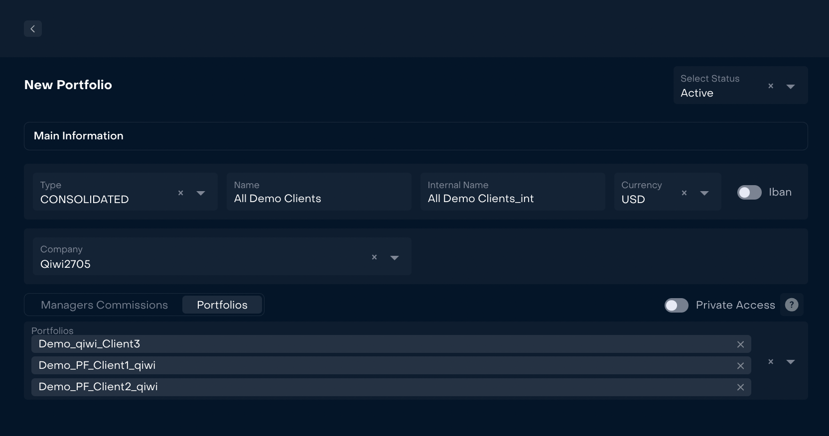Enable the Private Access toggle

pyautogui.click(x=677, y=305)
